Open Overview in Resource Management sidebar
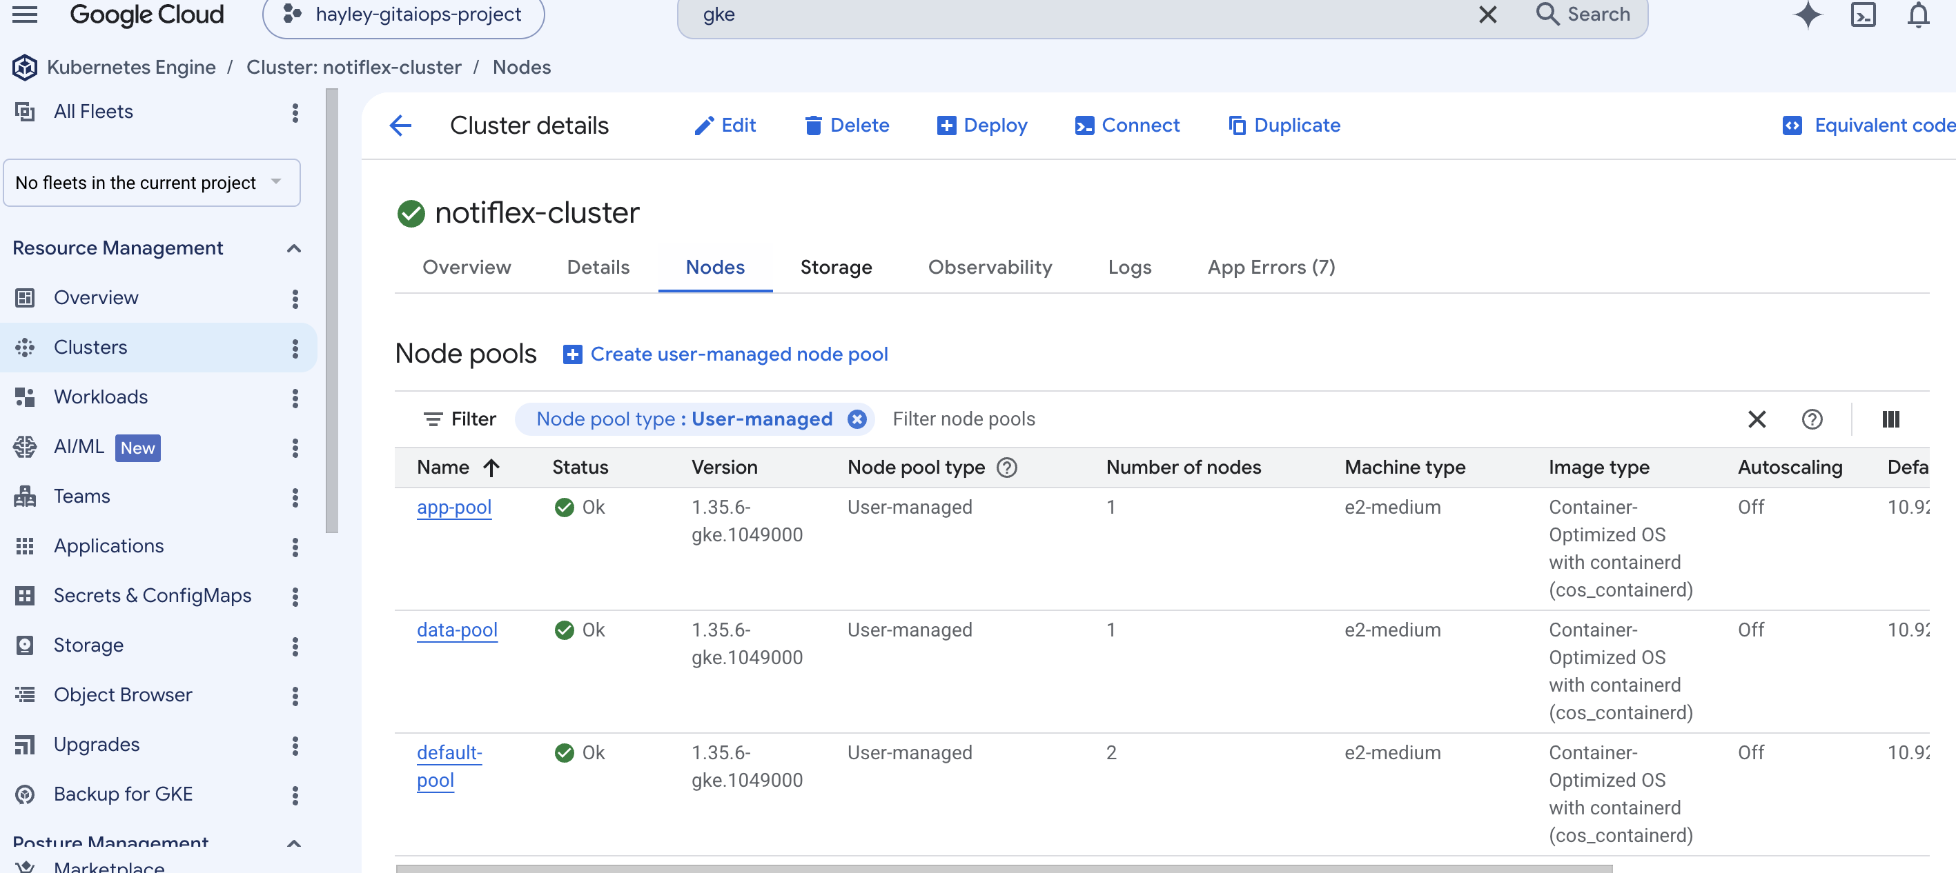 point(97,297)
